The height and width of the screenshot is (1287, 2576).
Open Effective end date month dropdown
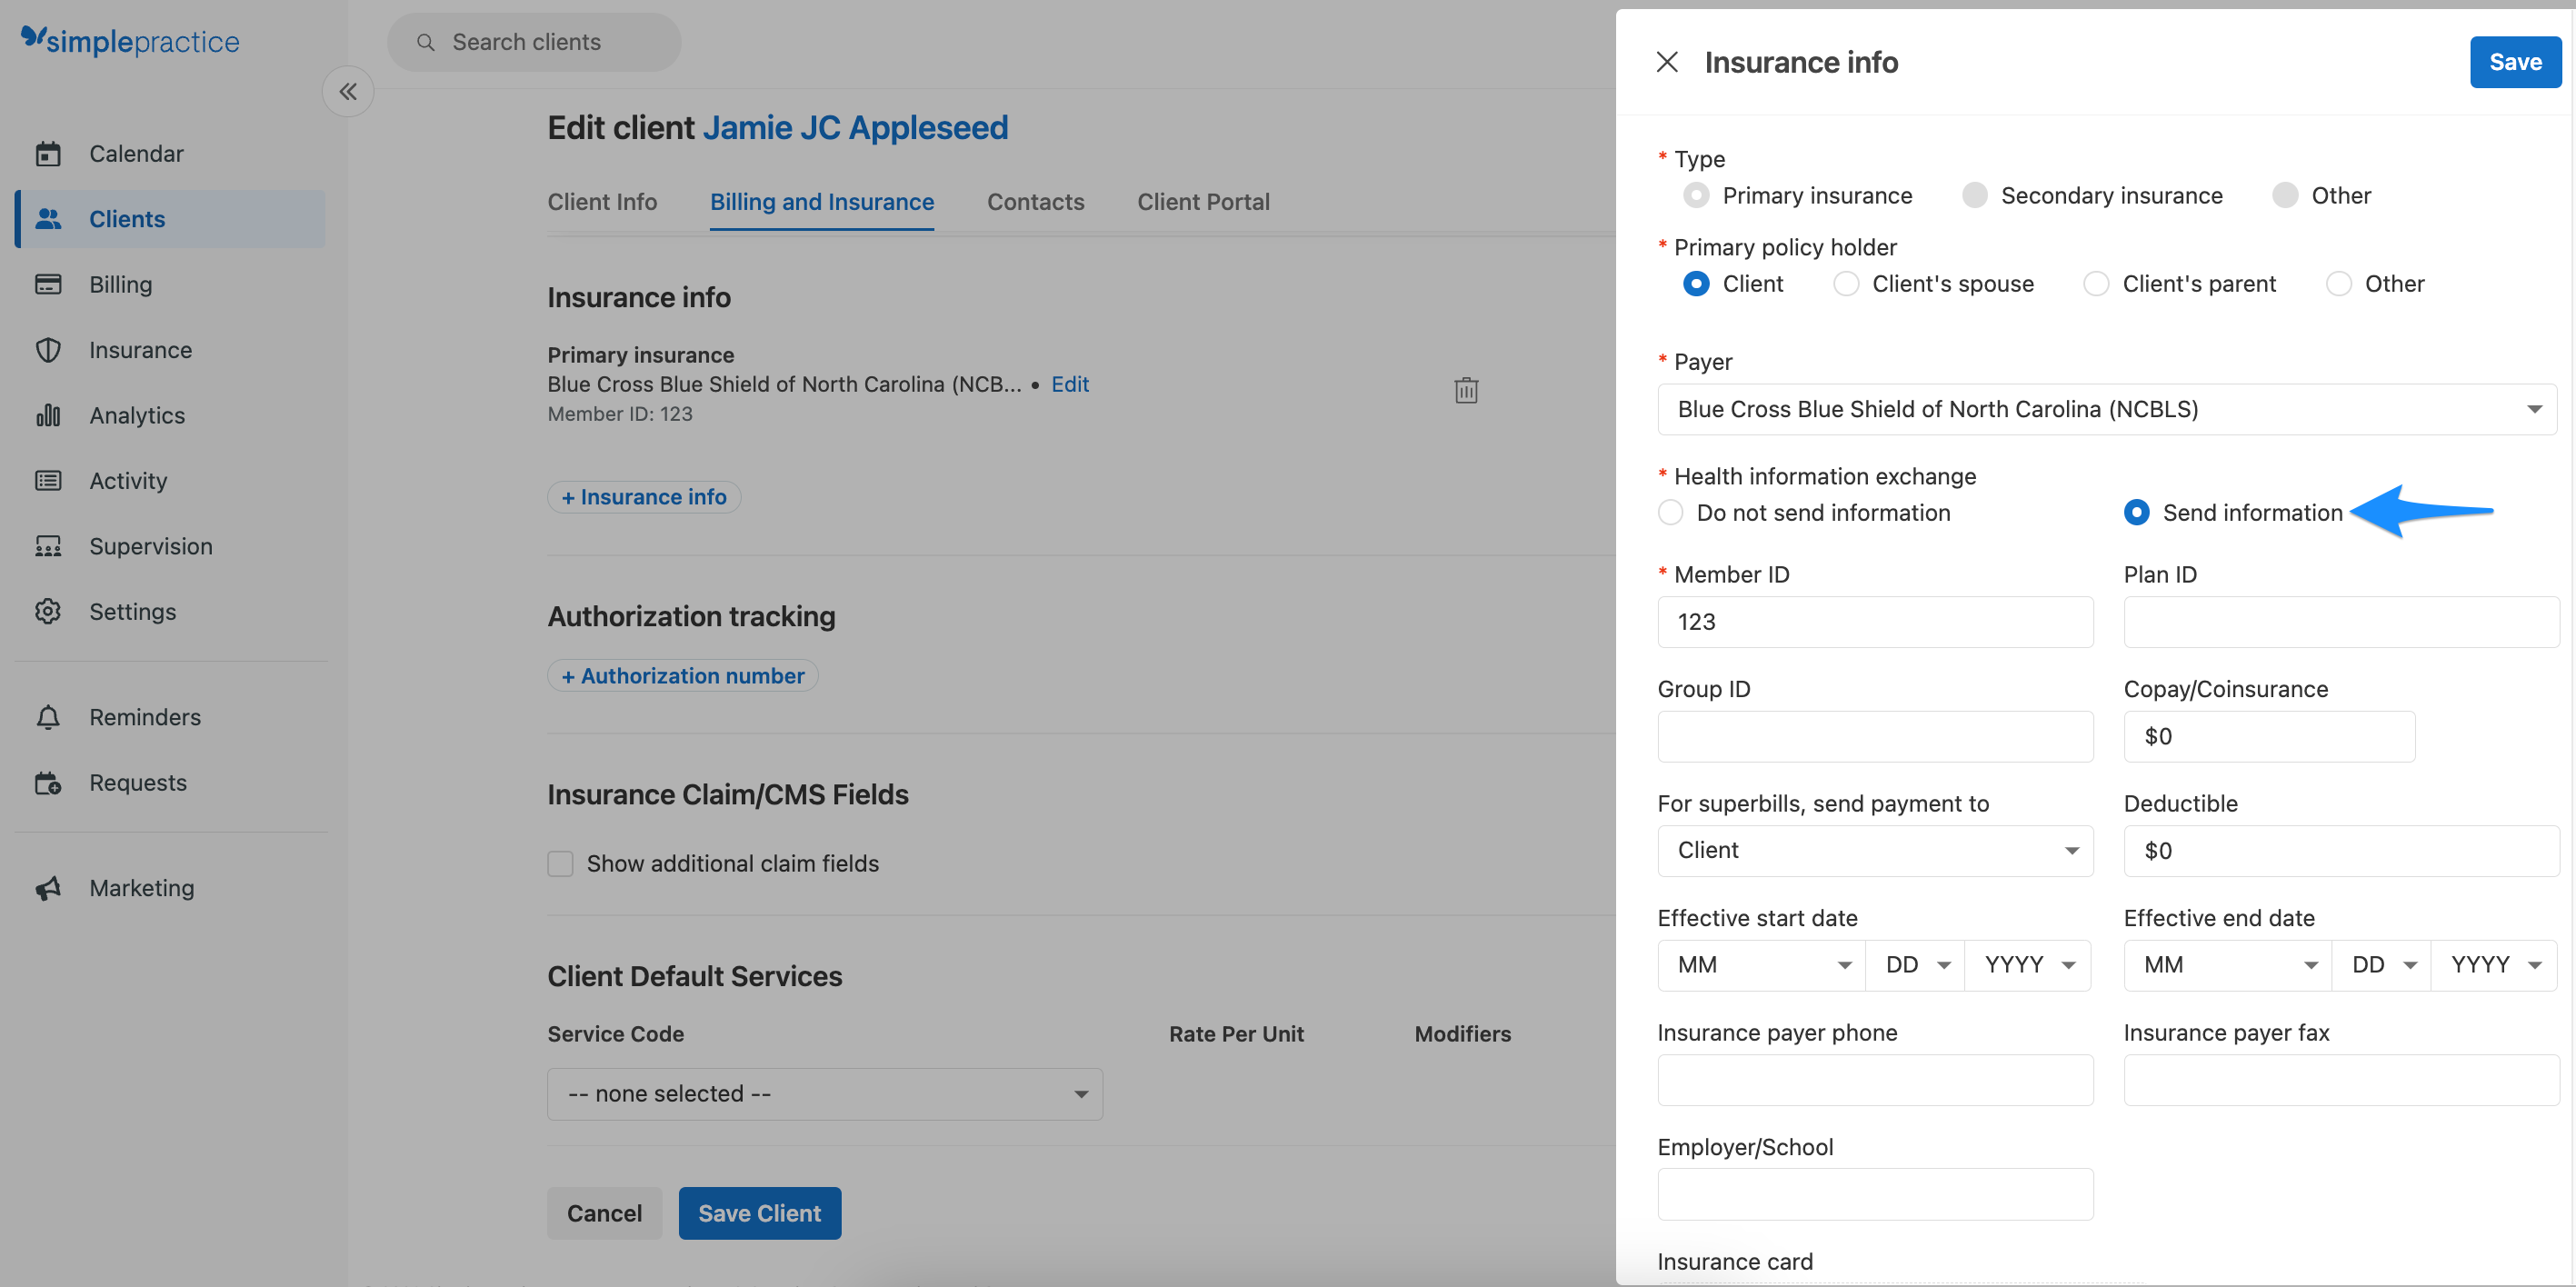2228,965
